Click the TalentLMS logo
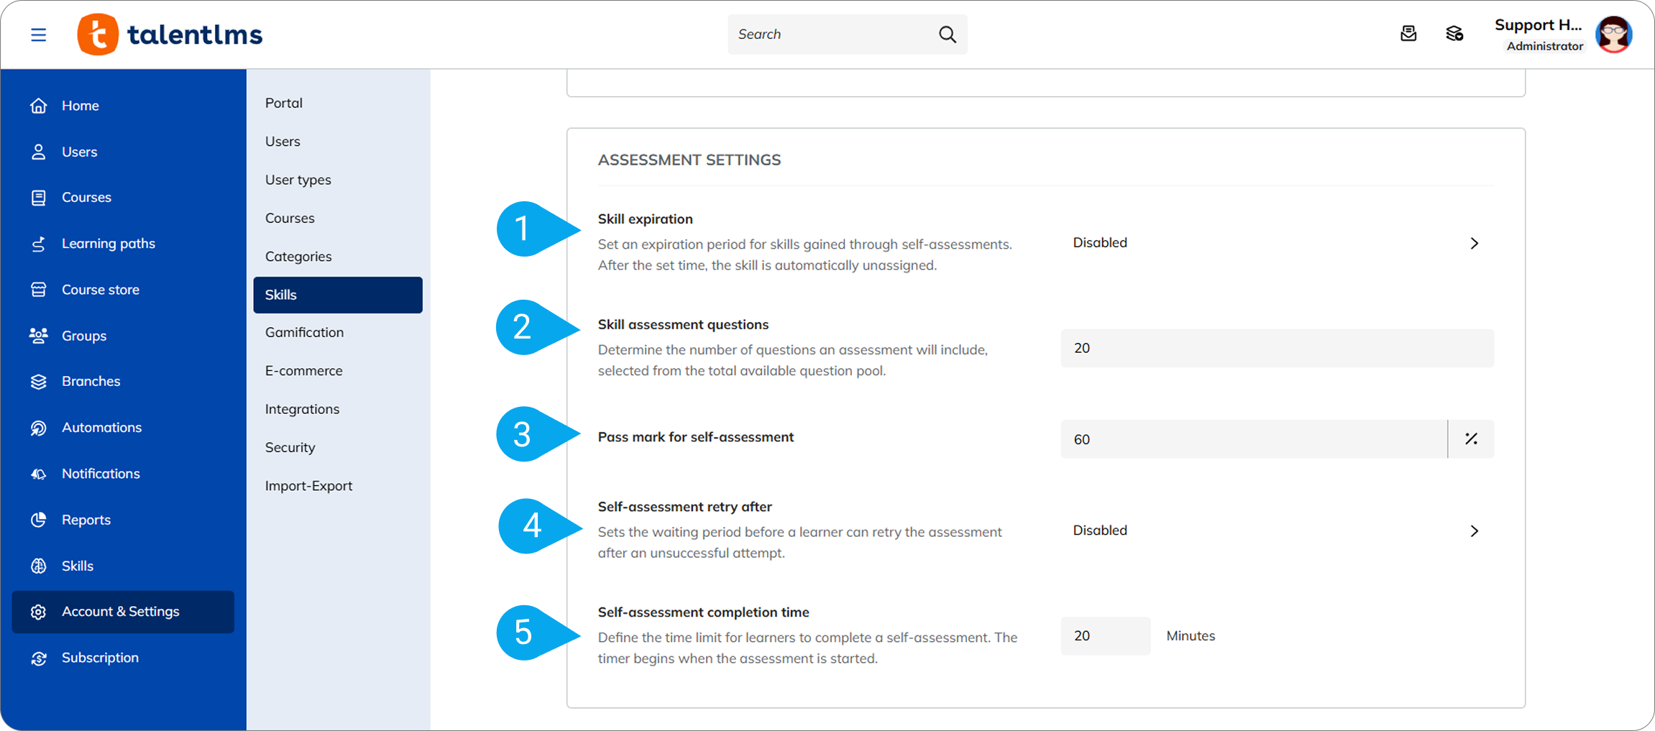Image resolution: width=1655 pixels, height=731 pixels. tap(170, 35)
